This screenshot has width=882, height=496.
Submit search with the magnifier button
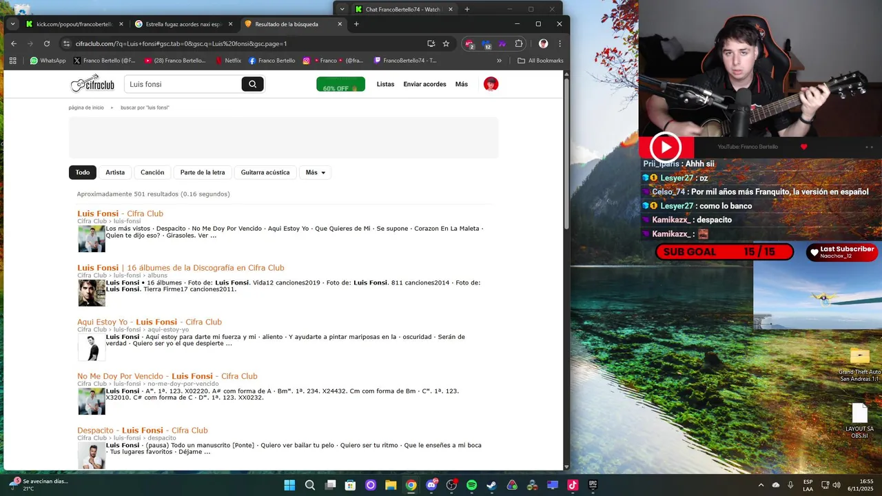tap(252, 84)
